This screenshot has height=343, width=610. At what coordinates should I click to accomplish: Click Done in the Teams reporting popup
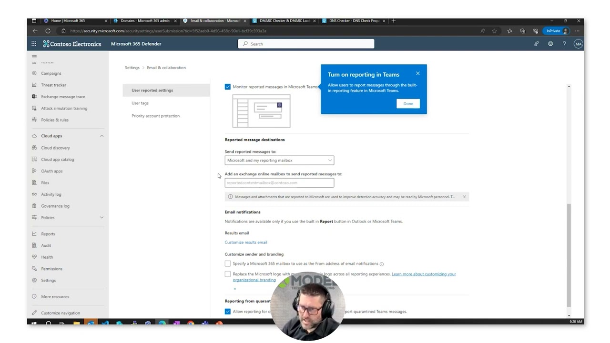(408, 103)
